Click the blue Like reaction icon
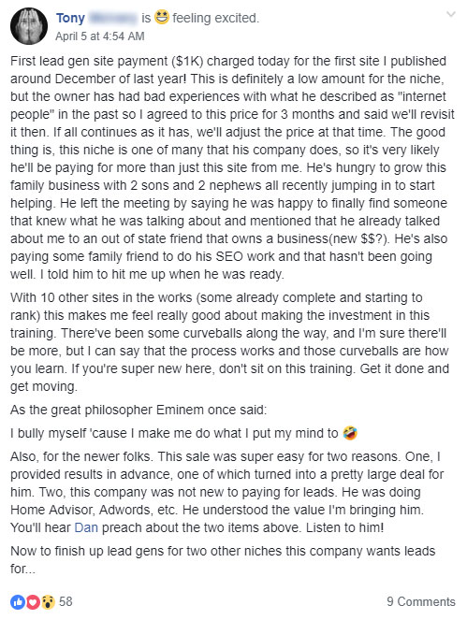Viewport: 467px width, 620px height. (18, 602)
